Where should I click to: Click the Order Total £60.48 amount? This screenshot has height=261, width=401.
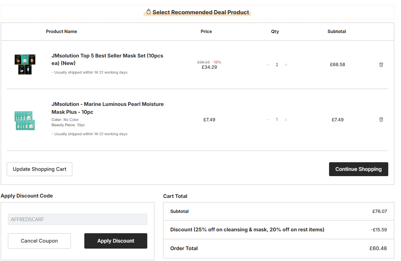click(x=378, y=249)
